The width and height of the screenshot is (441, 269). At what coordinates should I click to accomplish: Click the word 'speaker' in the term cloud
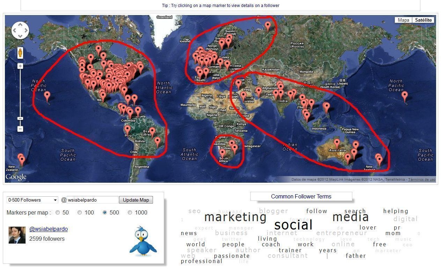pos(202,250)
